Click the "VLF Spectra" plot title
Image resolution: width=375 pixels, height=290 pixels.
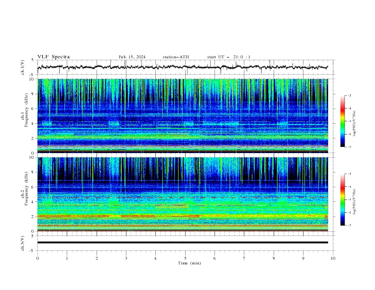[x=54, y=57]
